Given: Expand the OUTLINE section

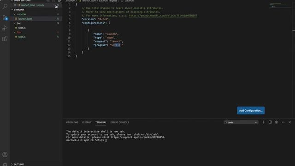Looking at the screenshot, I should [x=12, y=164].
